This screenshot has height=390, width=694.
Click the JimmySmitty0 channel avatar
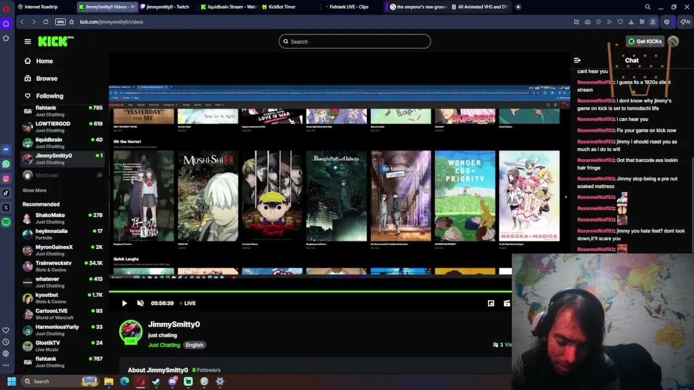pyautogui.click(x=131, y=331)
